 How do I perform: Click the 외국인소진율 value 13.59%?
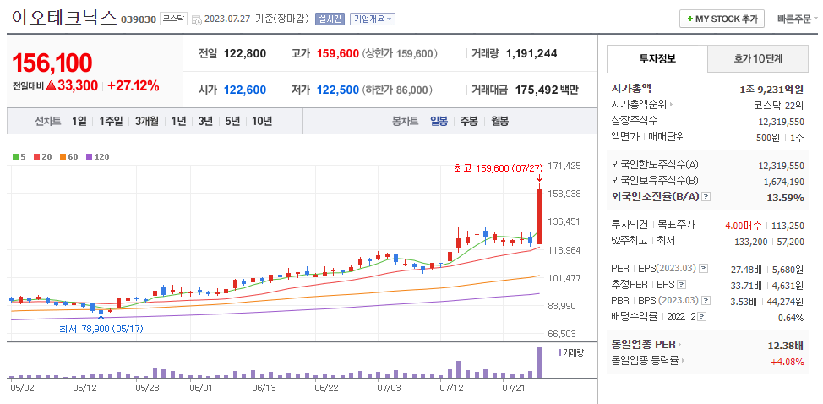tap(787, 197)
